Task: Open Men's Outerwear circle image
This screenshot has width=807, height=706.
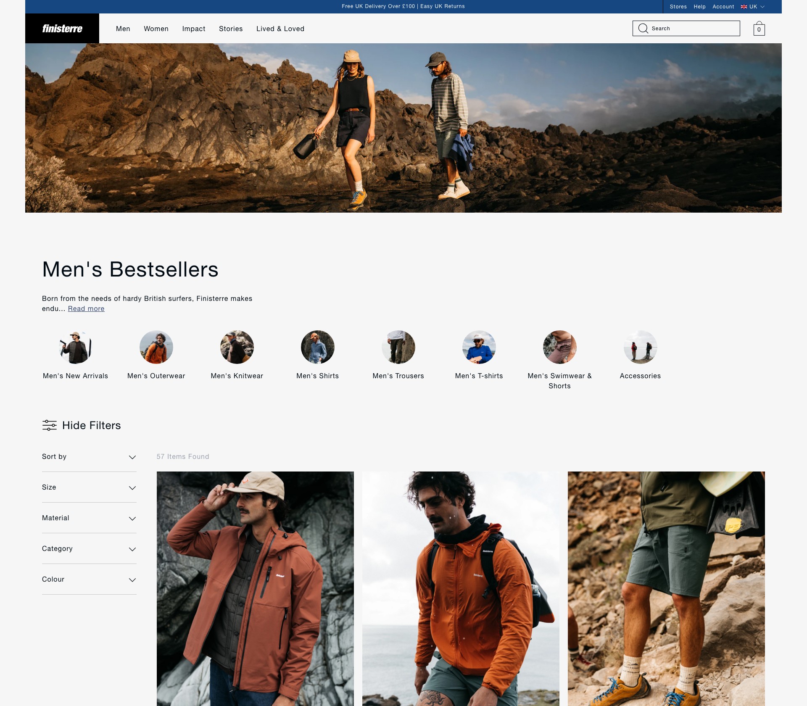Action: pos(156,347)
